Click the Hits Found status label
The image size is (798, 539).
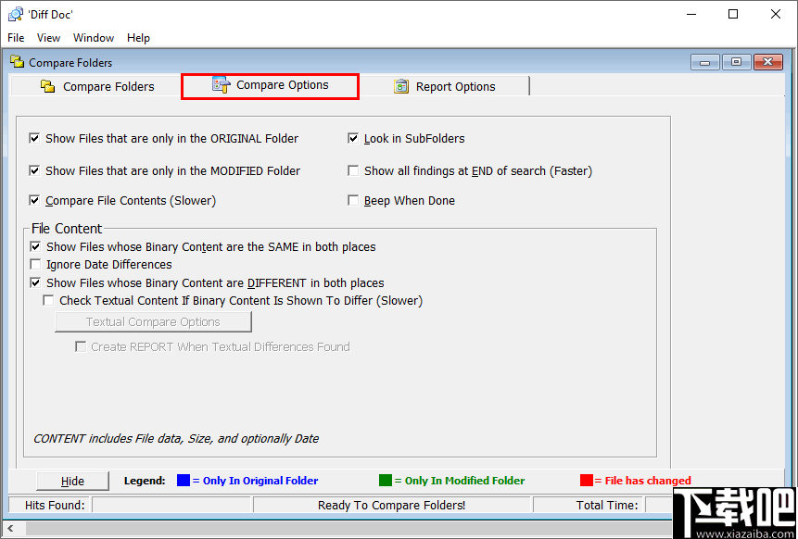tap(55, 505)
